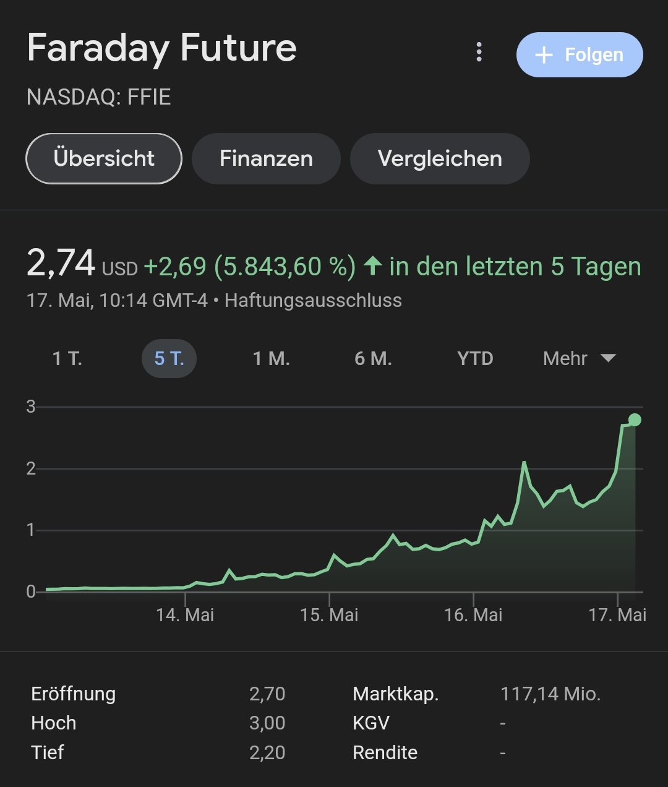Follow Faraday Future with Folgen button
This screenshot has width=668, height=787.
pyautogui.click(x=580, y=54)
